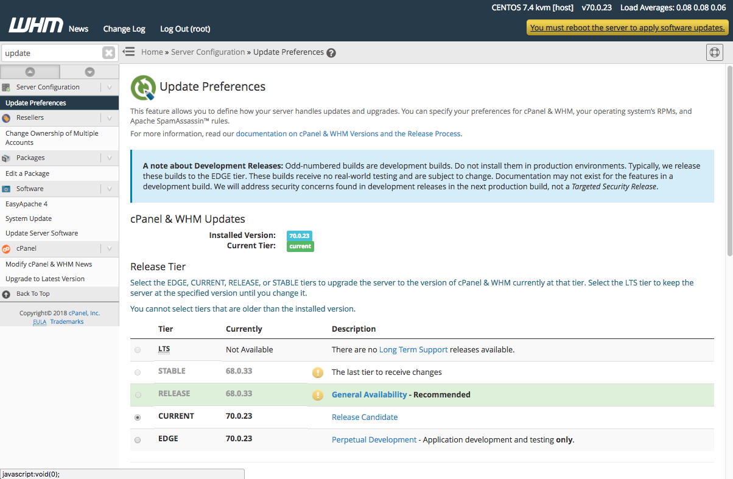Image resolution: width=733 pixels, height=479 pixels.
Task: Collapse the Packages section chevron
Action: (109, 158)
